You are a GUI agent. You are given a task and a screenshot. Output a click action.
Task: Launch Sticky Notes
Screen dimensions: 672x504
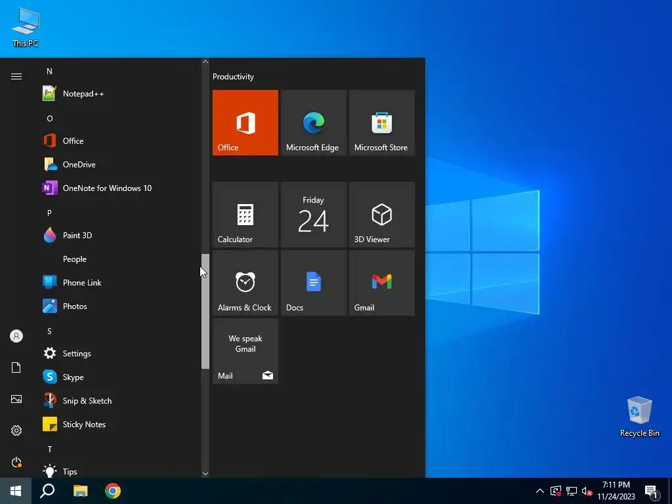(x=120, y=425)
